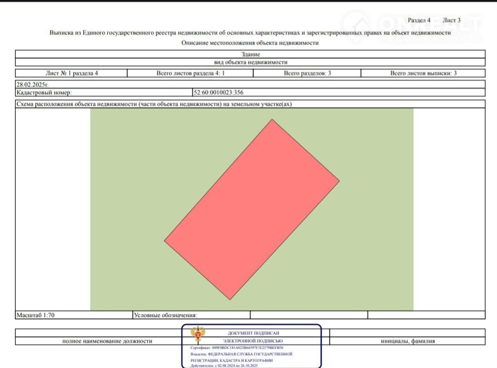This screenshot has width=497, height=368.
Task: Click the "инициалы, фамилия" field
Action: [x=408, y=341]
